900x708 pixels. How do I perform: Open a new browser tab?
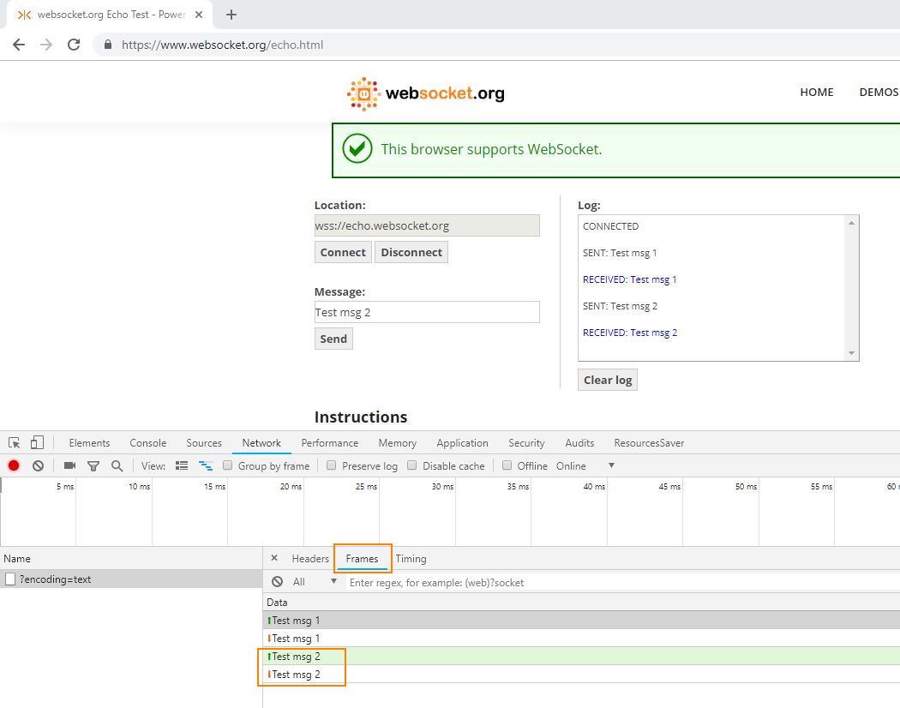[x=231, y=15]
